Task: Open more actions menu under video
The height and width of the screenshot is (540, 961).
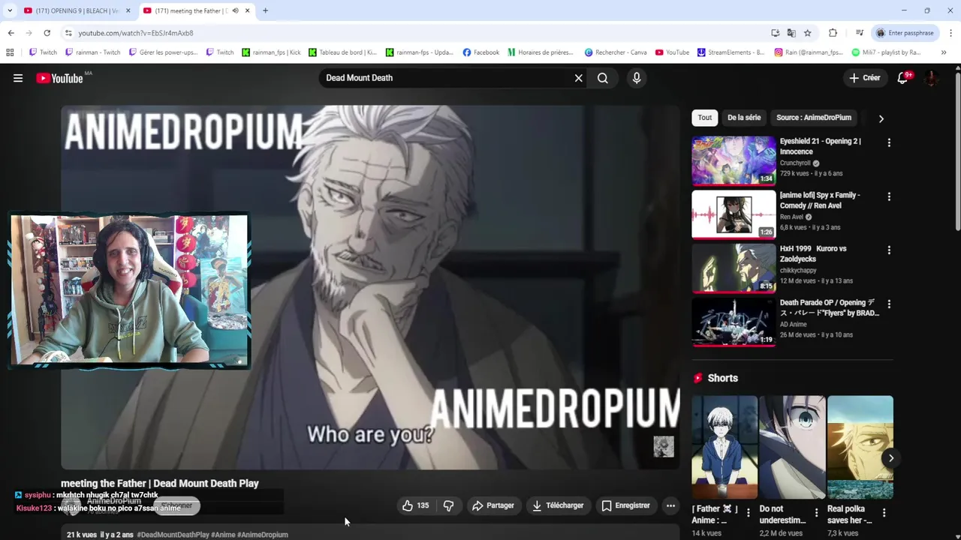Action: (x=670, y=505)
